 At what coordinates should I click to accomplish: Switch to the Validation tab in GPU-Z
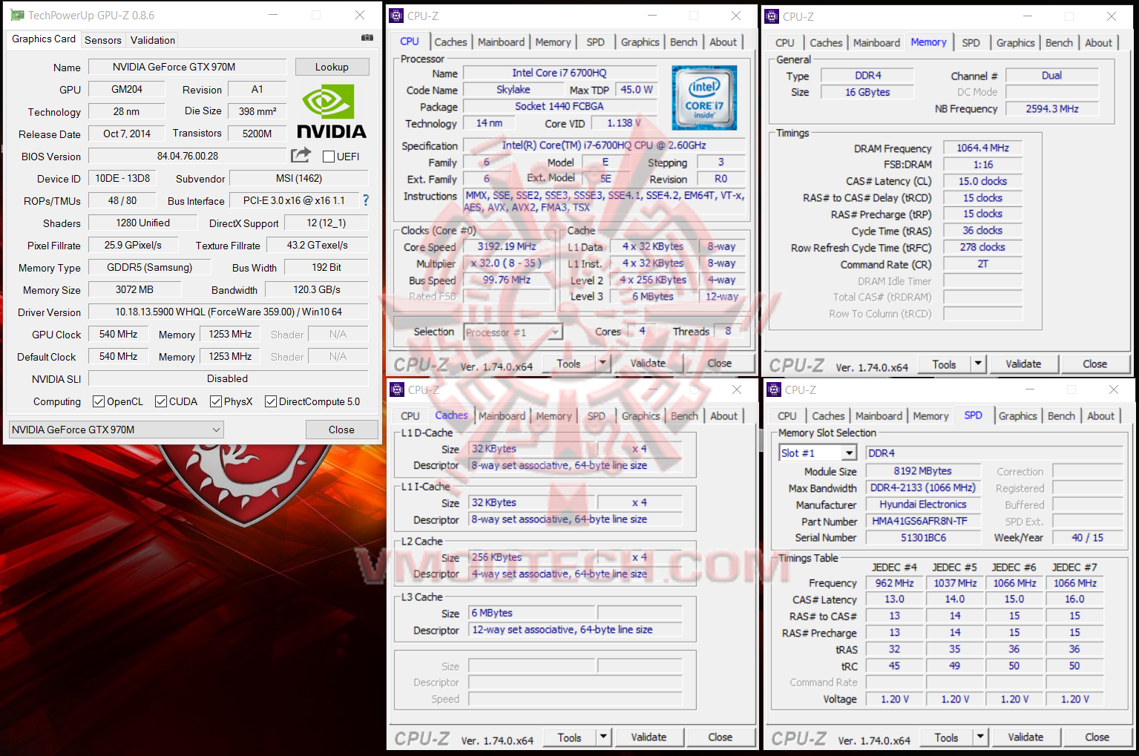point(153,40)
